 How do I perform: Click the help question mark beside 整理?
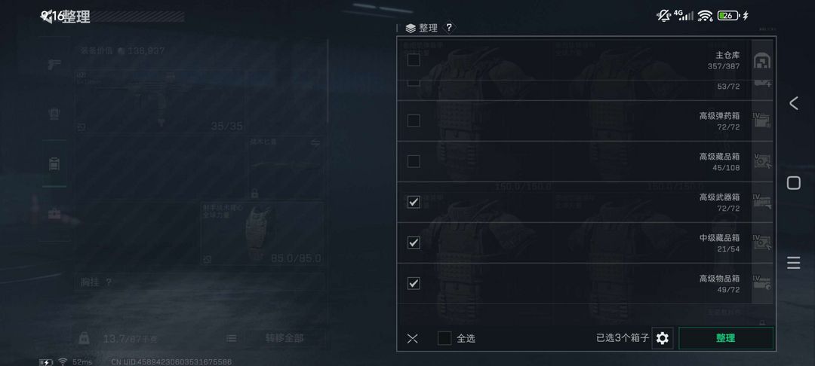tap(449, 27)
